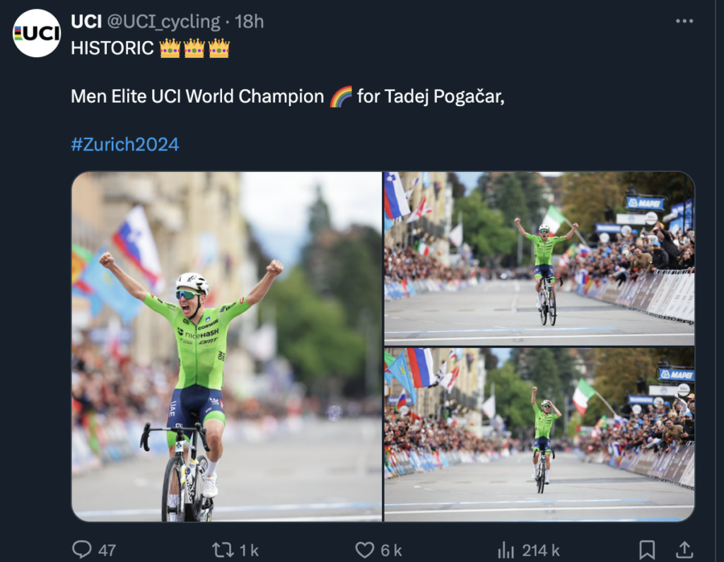
Task: Repost using the retweet arrows icon
Action: [223, 550]
